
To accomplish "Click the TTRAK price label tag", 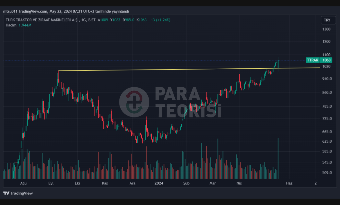I will click(x=312, y=60).
